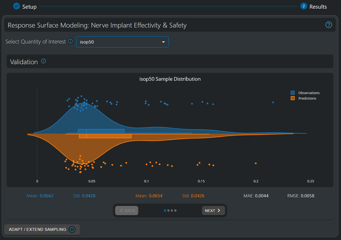
Task: Click the rightmost blue observation data point
Action: 273,102
